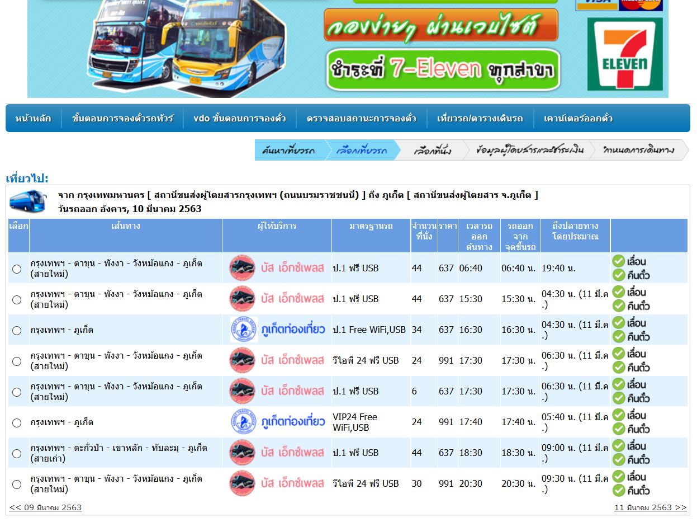Open the vdo ขั้นตอนการจองตั๋ว menu item
Screen dimensions: 697x522
(240, 119)
